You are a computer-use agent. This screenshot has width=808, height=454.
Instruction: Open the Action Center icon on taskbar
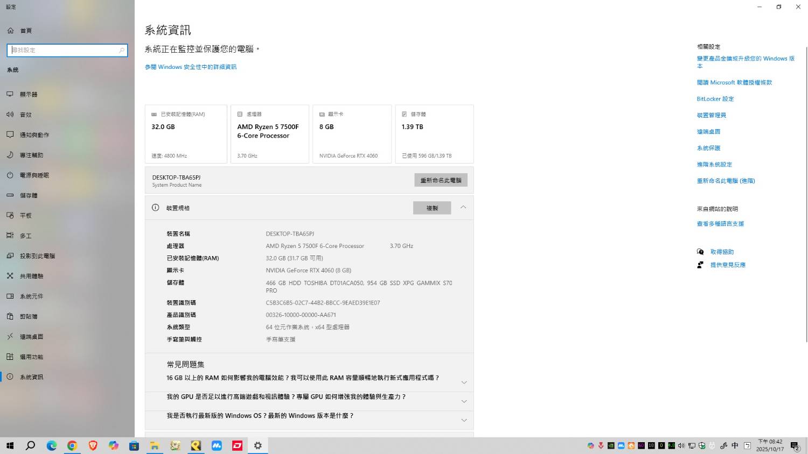coord(796,446)
